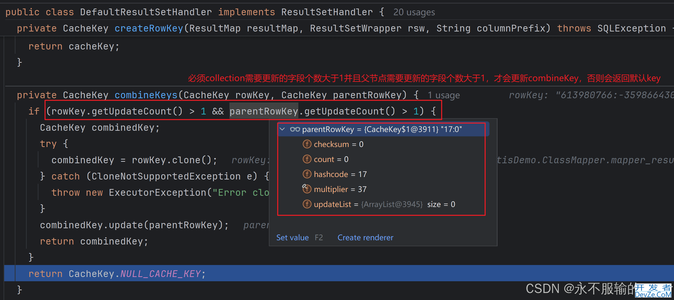Click the field icon next to checksum
This screenshot has width=674, height=300.
[x=307, y=144]
